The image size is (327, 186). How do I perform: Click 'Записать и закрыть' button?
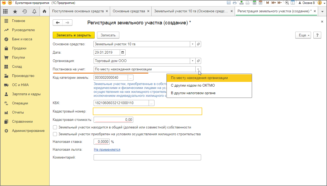[74, 35]
